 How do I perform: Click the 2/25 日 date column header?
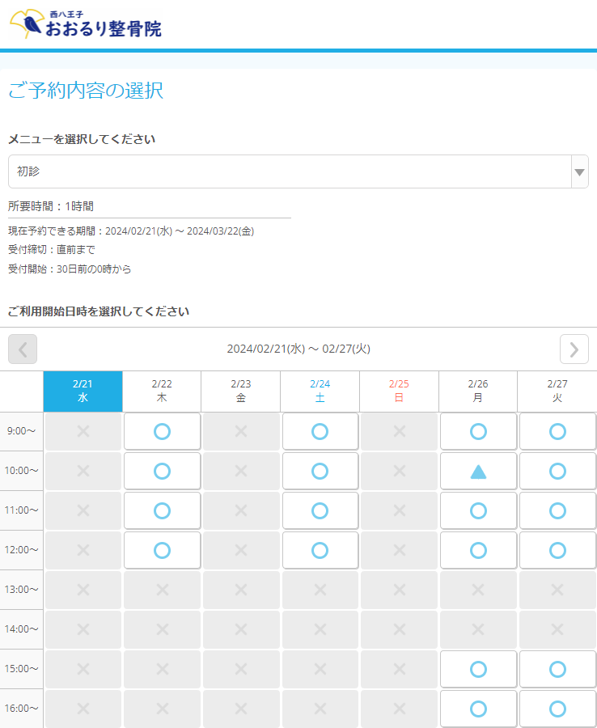pyautogui.click(x=399, y=392)
